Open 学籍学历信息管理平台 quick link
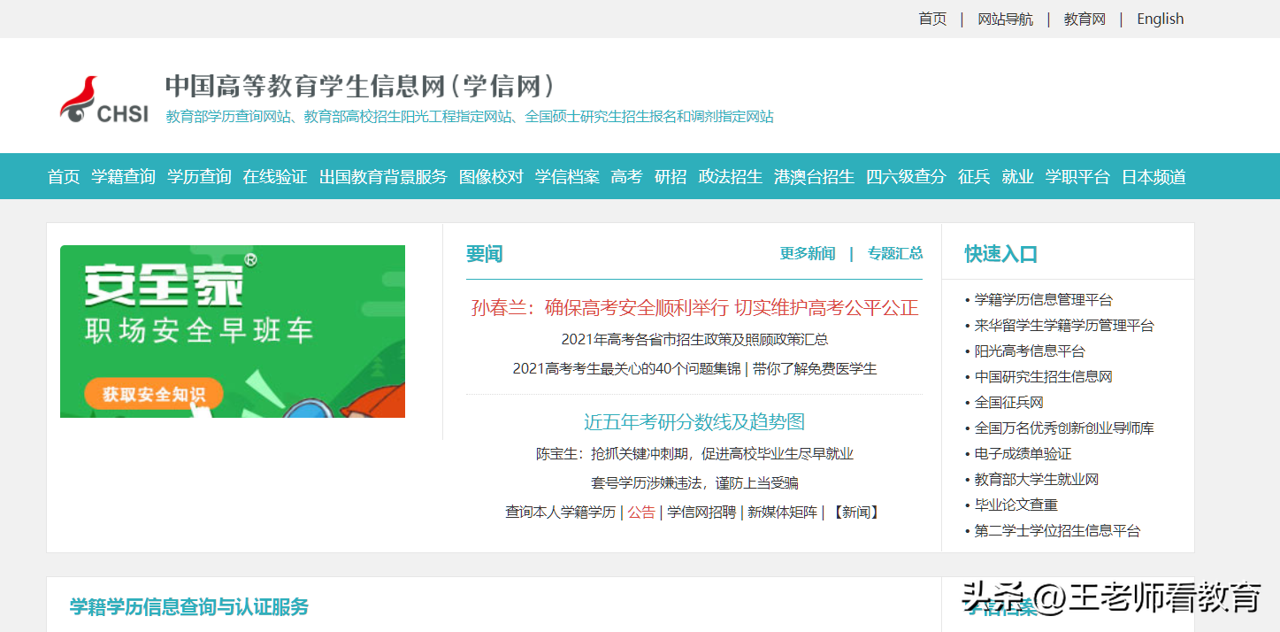Image resolution: width=1280 pixels, height=632 pixels. [x=1044, y=300]
